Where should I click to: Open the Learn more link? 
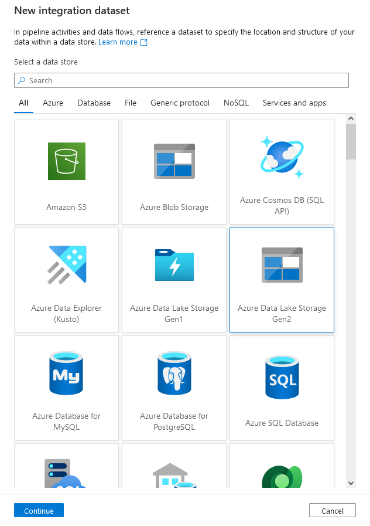118,42
